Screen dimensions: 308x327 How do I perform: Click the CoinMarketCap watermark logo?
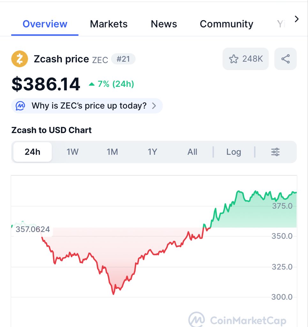(197, 319)
